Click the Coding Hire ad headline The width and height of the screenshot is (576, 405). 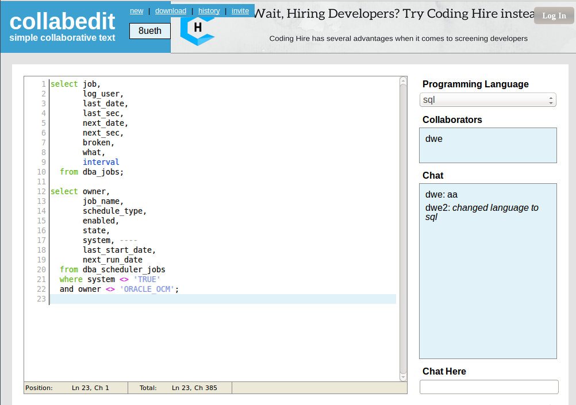click(x=394, y=13)
